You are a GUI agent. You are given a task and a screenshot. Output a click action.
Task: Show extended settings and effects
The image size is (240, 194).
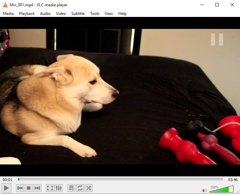59,188
